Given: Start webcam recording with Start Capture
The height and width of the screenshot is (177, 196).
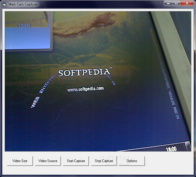Looking at the screenshot, I should tap(76, 161).
